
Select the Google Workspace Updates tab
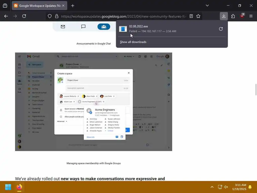click(x=39, y=6)
